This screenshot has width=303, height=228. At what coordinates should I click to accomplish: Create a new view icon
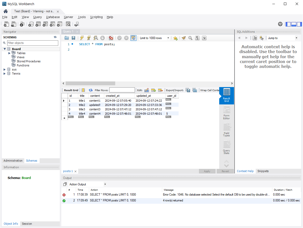coord(45,24)
